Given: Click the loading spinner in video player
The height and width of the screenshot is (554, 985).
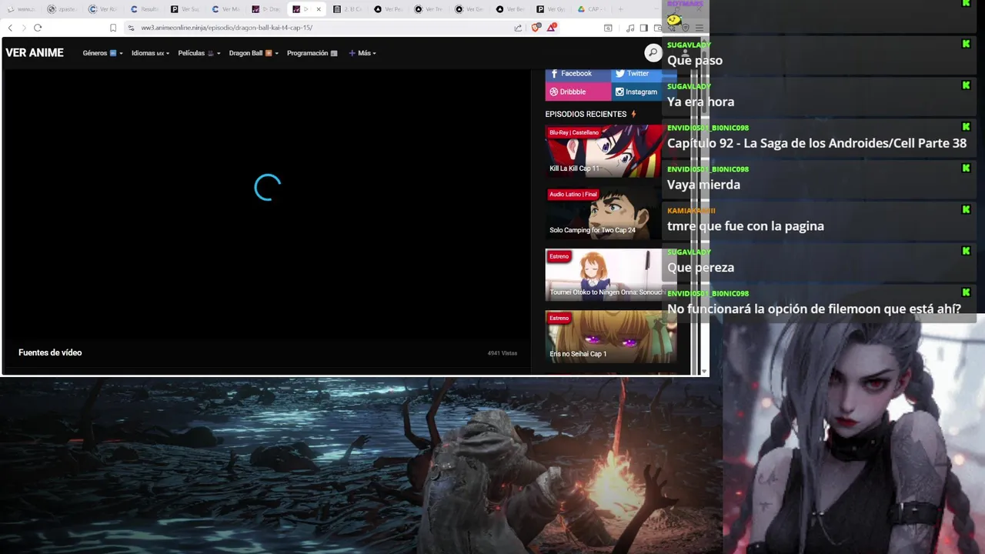Looking at the screenshot, I should [x=268, y=188].
